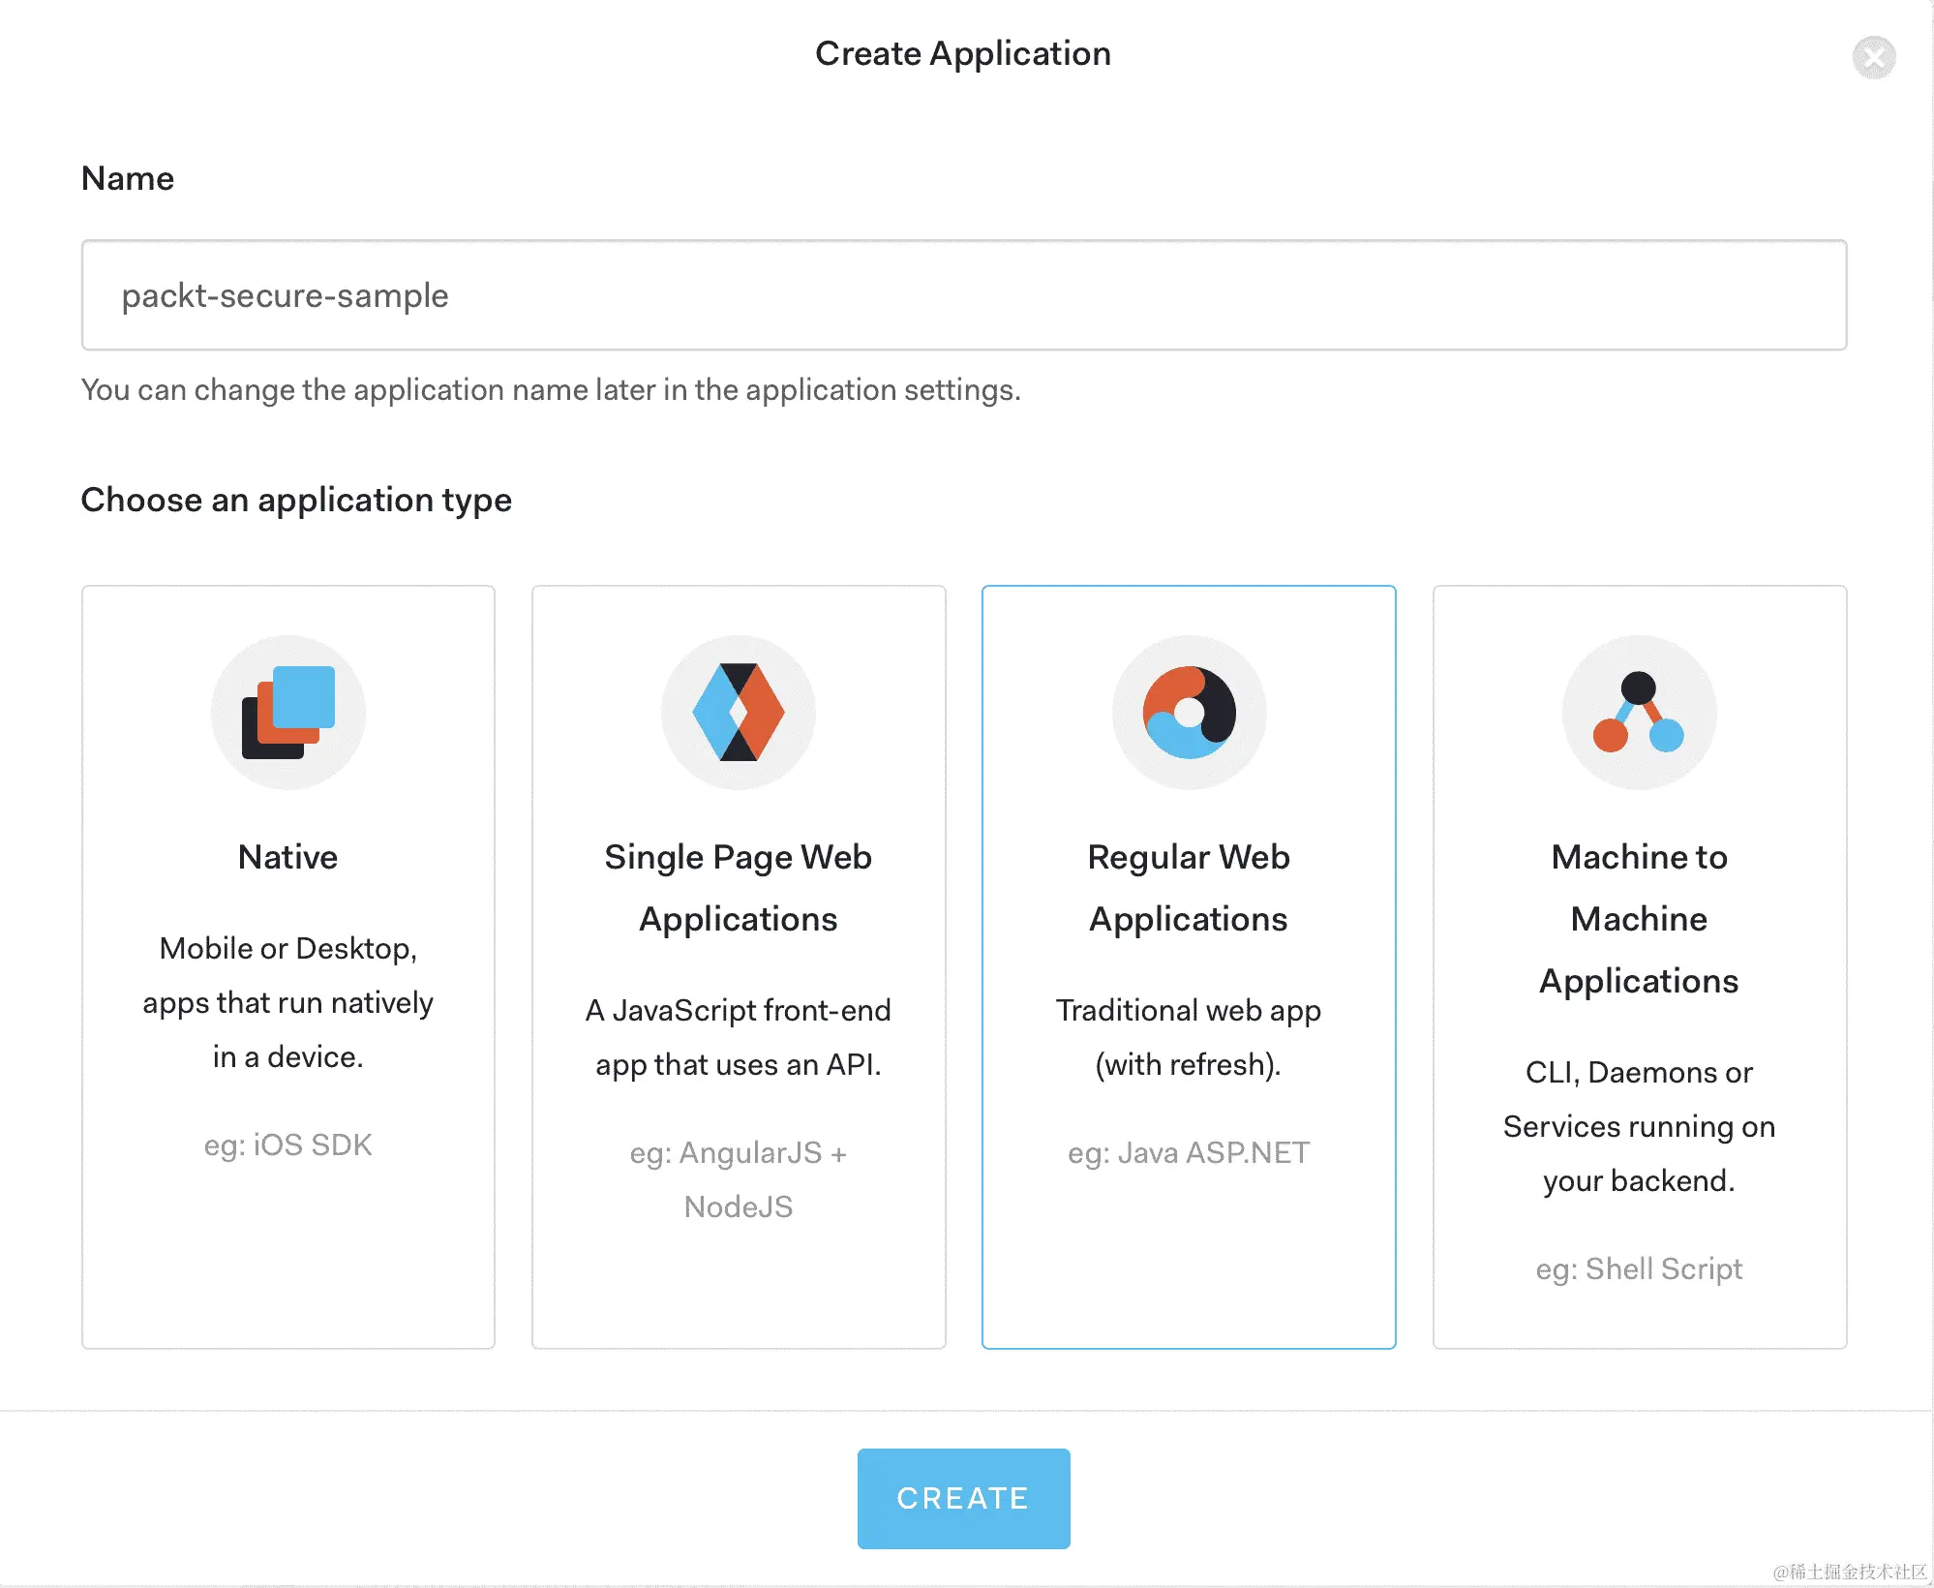The height and width of the screenshot is (1588, 1934).
Task: Click the Native app stacked-squares icon
Action: (x=288, y=713)
